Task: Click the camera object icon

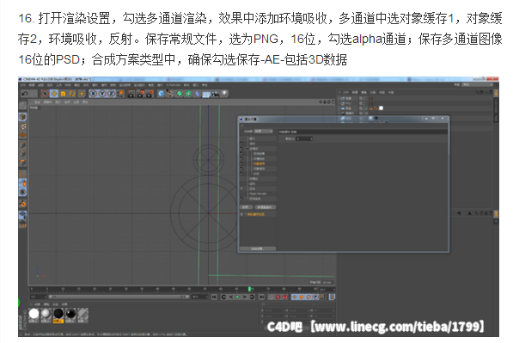Action: [x=216, y=94]
